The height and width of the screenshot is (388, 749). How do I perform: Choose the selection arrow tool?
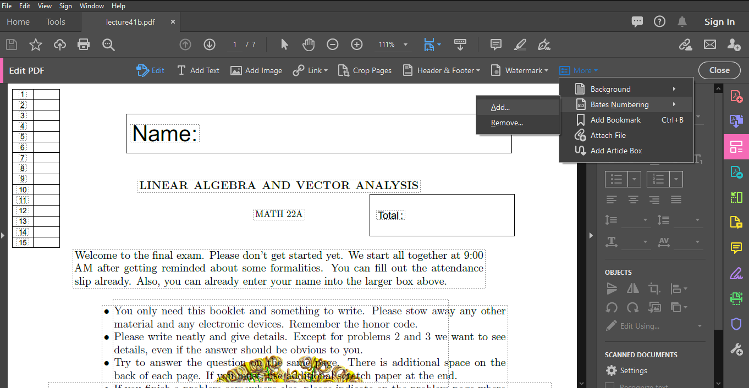[284, 45]
